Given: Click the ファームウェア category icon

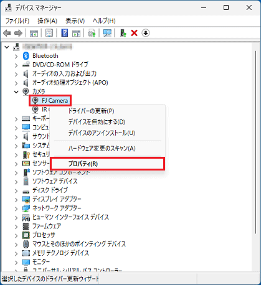Looking at the screenshot, I should [x=26, y=226].
